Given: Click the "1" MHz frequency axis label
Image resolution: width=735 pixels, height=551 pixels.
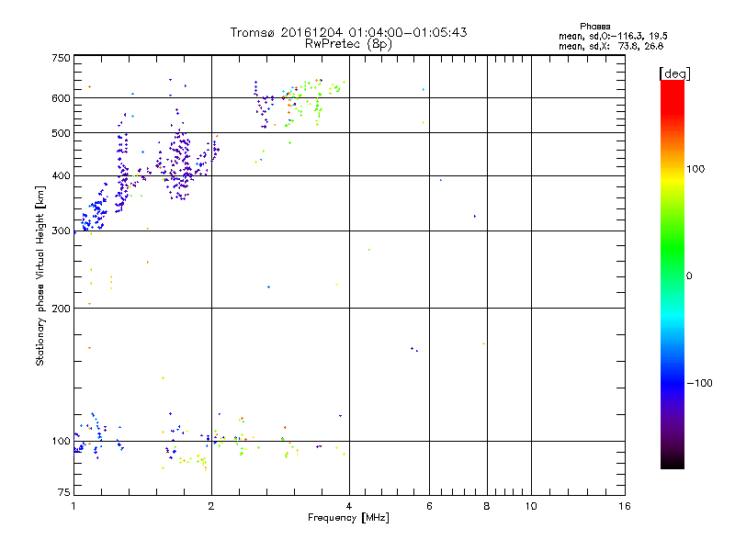Looking at the screenshot, I should (73, 506).
